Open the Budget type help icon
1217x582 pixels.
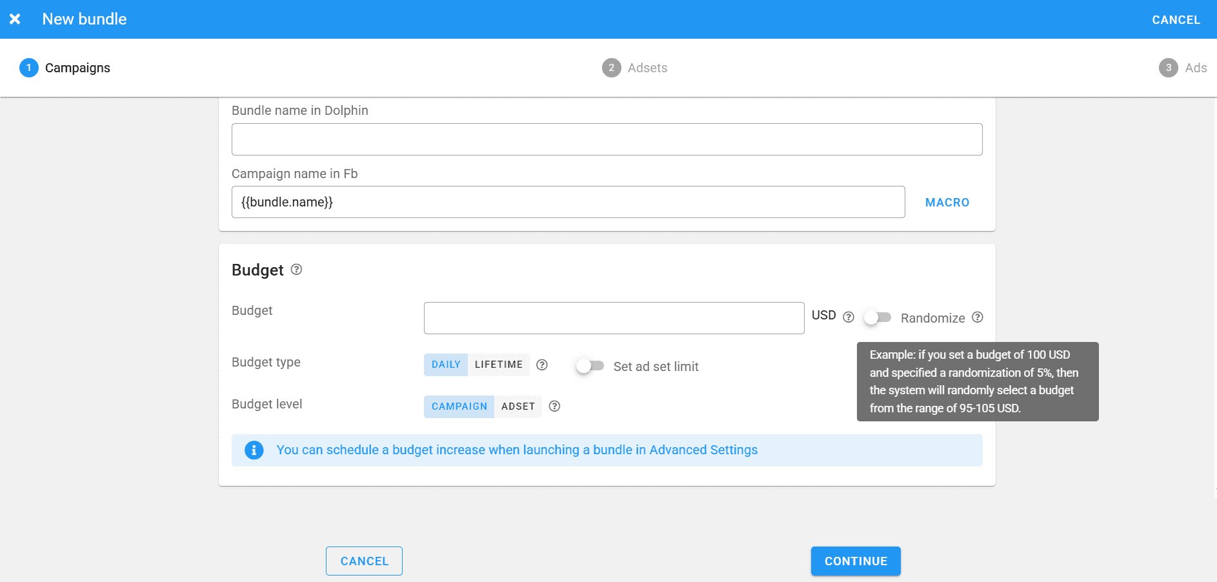[542, 365]
